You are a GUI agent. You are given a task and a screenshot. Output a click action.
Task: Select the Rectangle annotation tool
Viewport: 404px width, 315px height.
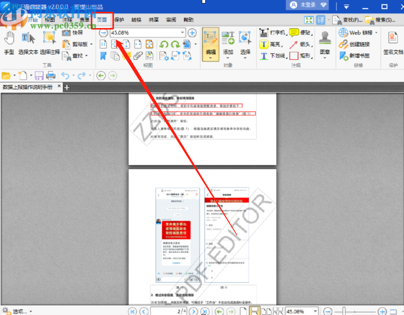pyautogui.click(x=301, y=56)
